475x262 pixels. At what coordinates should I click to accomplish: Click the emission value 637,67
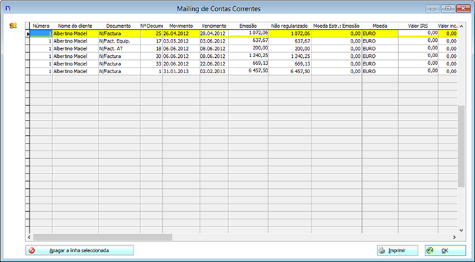tap(260, 40)
